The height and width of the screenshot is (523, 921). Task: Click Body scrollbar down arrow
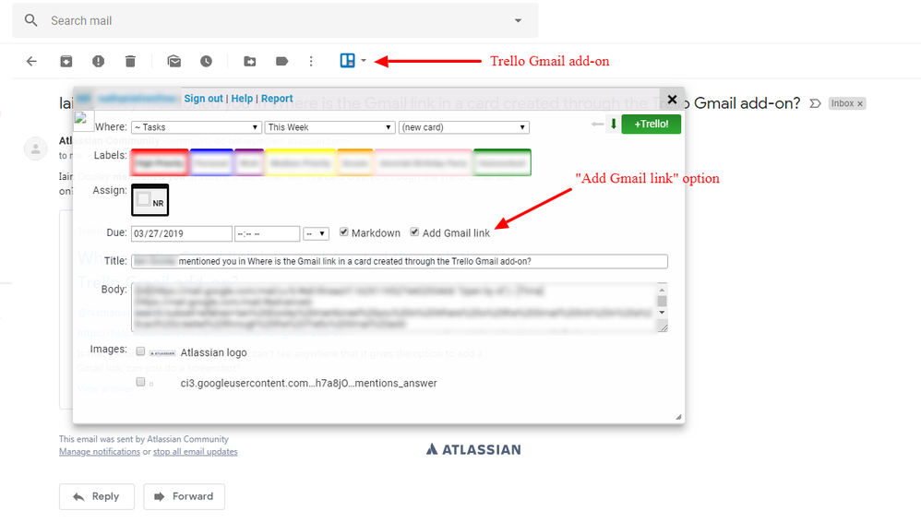[662, 313]
